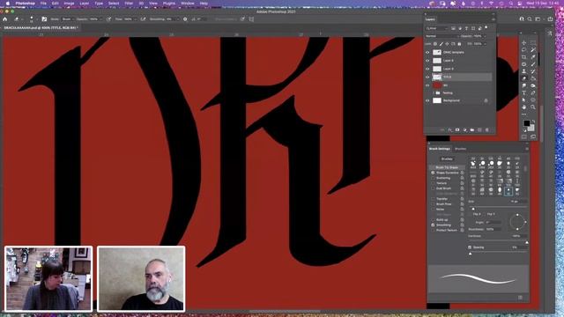Open Edit Toolbar three-dots icon

[524, 114]
